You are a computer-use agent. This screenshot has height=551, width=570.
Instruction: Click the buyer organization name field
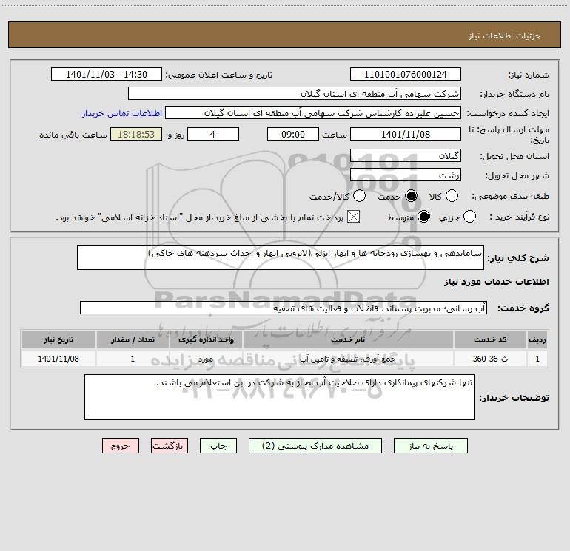pyautogui.click(x=295, y=93)
